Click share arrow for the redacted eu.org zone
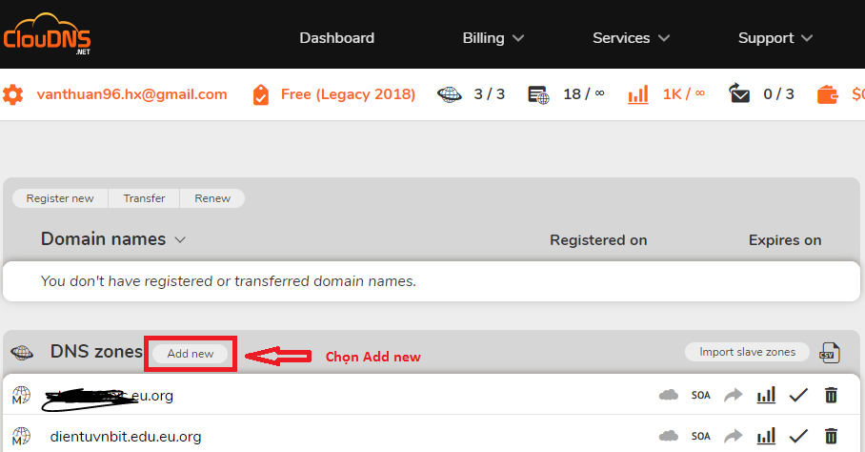 tap(734, 395)
